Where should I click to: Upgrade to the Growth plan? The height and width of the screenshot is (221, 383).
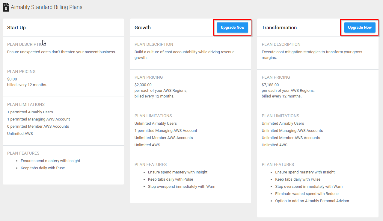(x=233, y=28)
